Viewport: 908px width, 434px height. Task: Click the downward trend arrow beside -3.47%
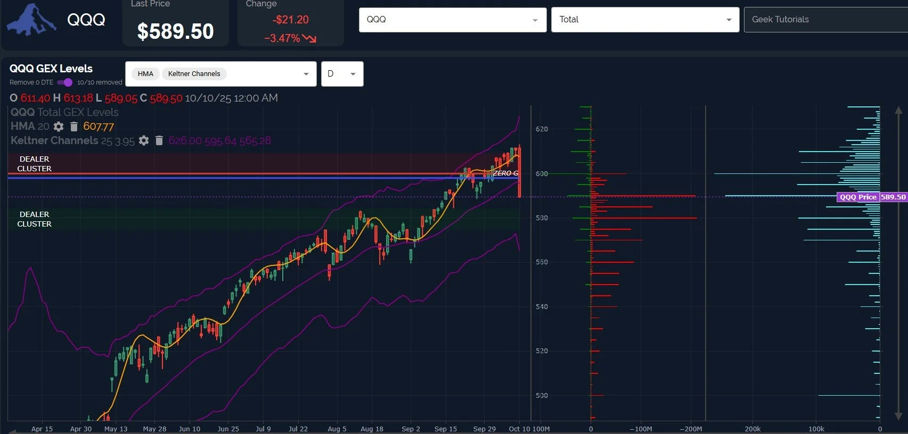pyautogui.click(x=309, y=38)
